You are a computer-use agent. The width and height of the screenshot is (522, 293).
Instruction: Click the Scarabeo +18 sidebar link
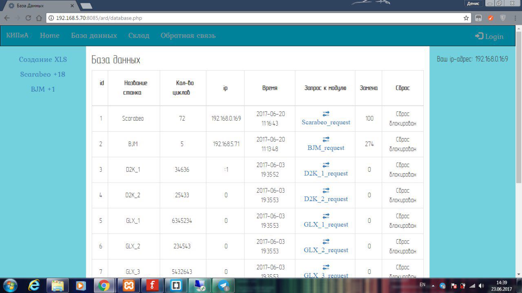click(x=43, y=74)
